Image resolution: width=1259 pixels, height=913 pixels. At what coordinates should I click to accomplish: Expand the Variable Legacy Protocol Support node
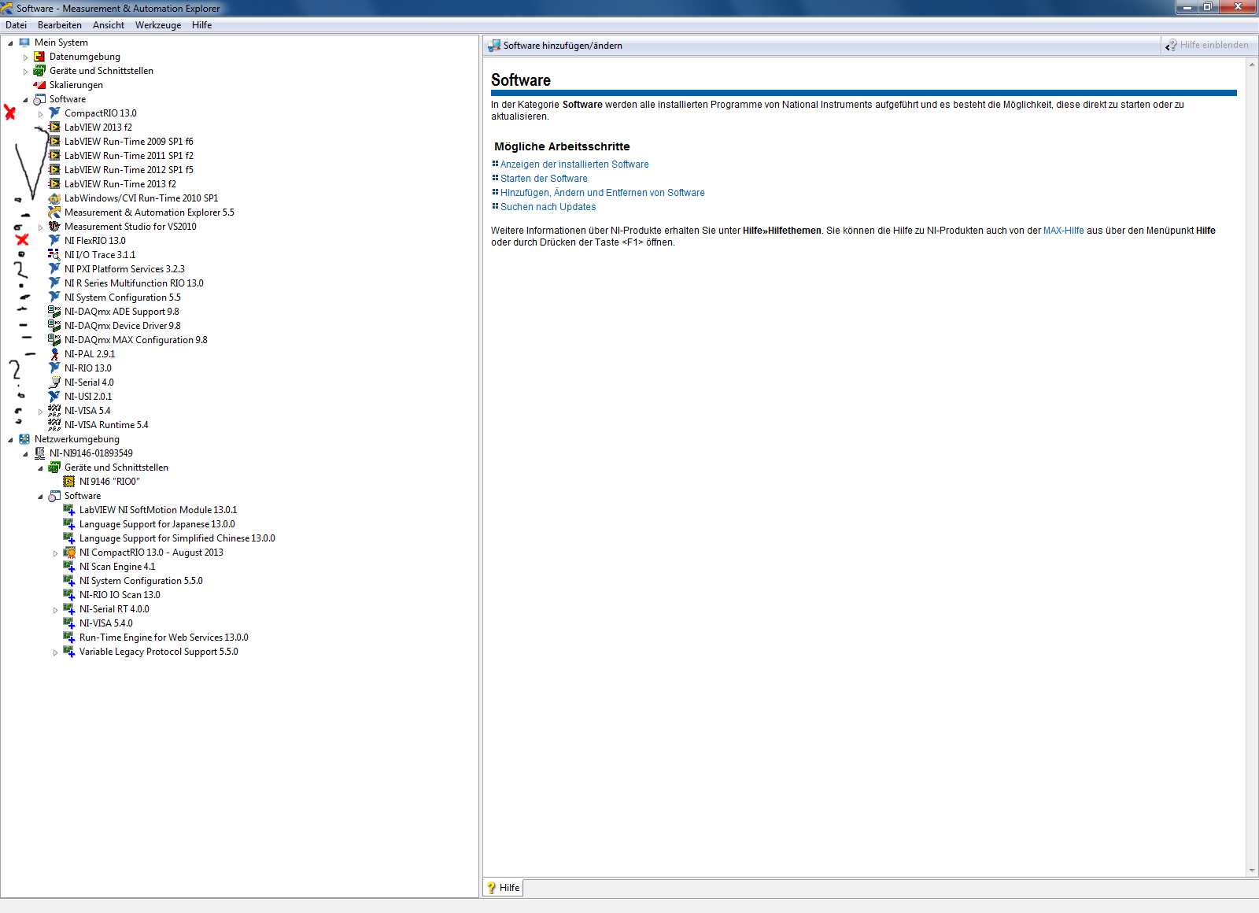[55, 652]
